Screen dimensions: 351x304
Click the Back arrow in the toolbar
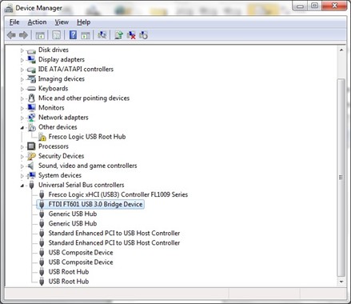11,35
